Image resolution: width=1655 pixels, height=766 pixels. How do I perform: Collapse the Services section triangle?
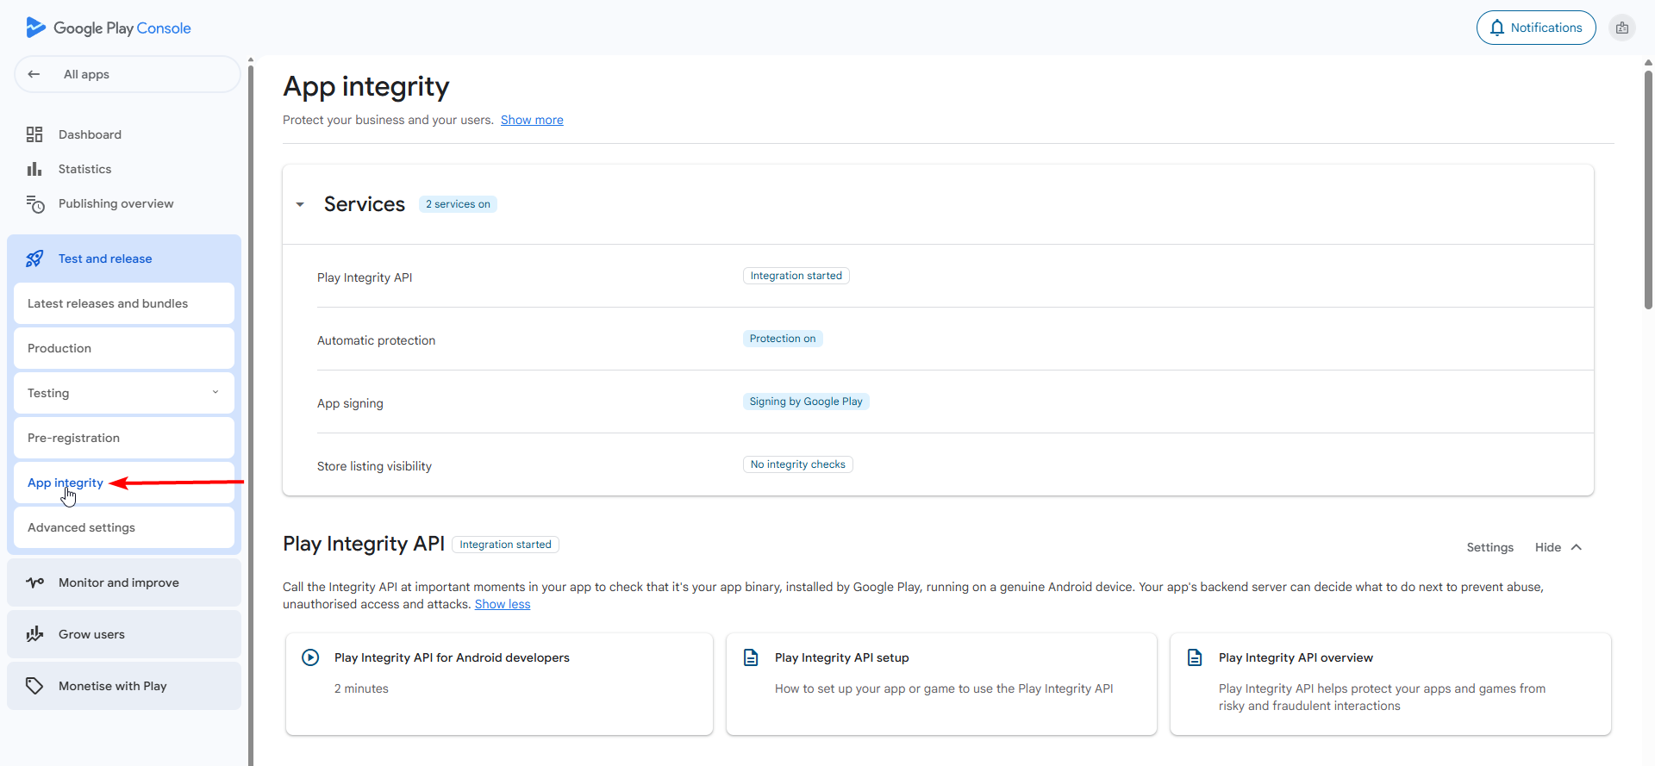[300, 204]
